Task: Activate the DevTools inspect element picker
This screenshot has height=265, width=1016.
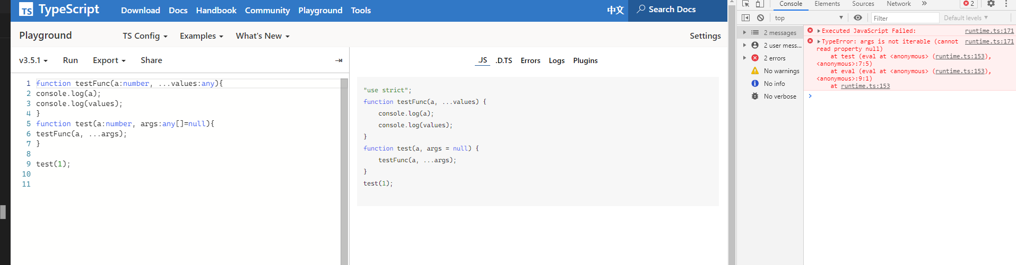Action: pos(745,4)
